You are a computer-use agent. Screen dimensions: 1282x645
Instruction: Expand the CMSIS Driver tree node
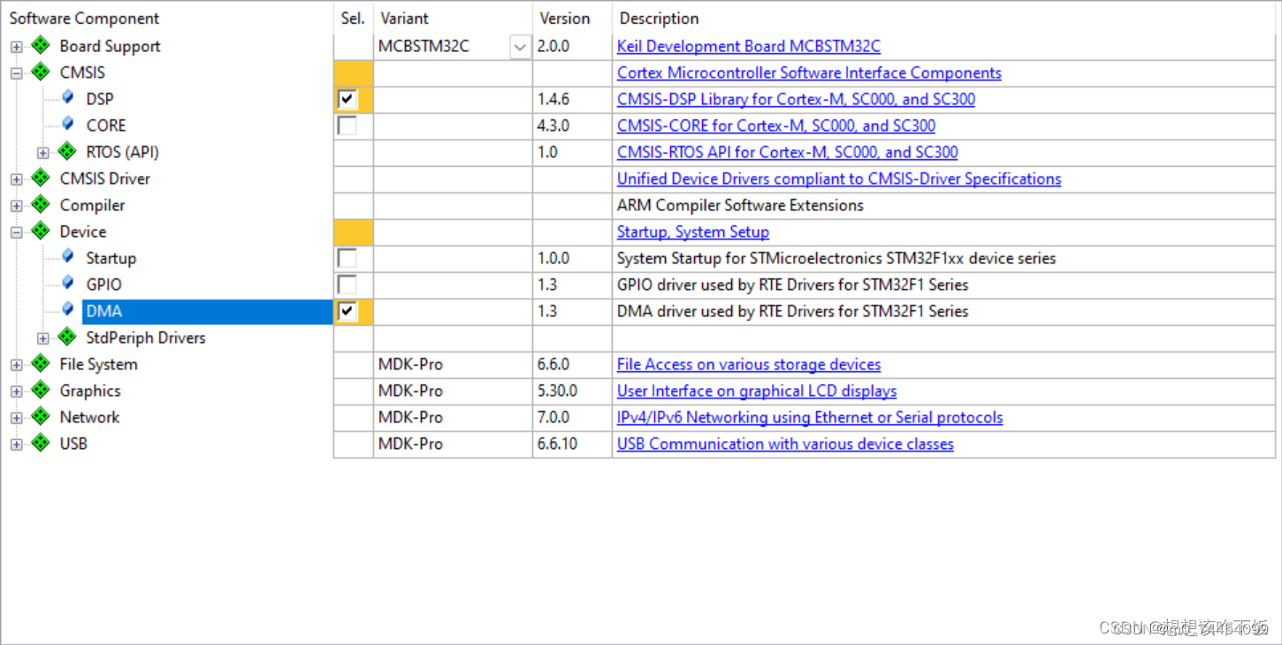coord(16,179)
